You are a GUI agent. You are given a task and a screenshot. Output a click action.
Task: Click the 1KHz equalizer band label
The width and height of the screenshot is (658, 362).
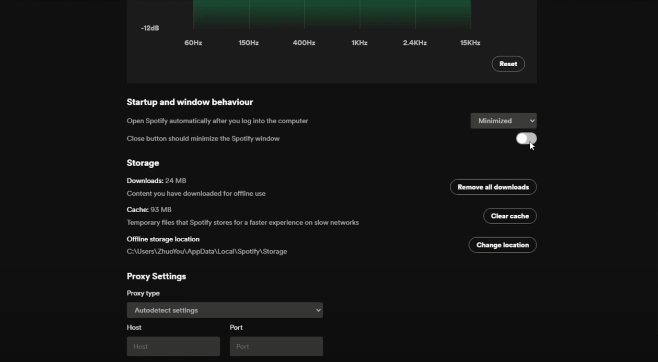click(359, 43)
